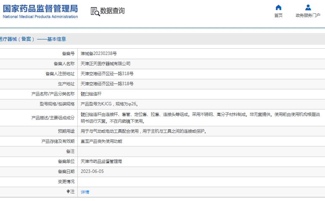Screen dimensions: 325x201
Task: Select the 备案号 value 津械备20230238号
Action: pos(99,54)
